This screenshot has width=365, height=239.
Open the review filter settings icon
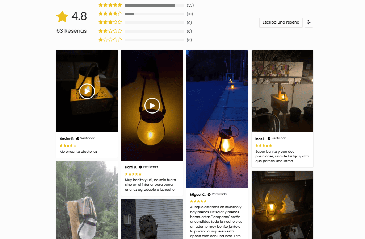click(x=309, y=22)
